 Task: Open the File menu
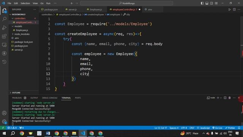click(9, 3)
